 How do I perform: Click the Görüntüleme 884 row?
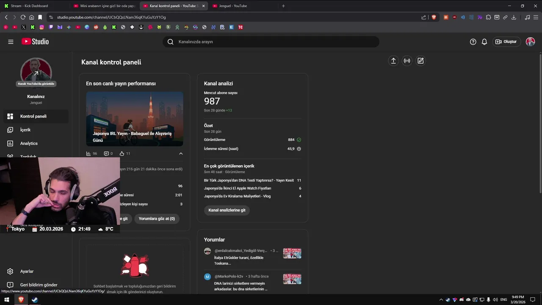pos(252,140)
